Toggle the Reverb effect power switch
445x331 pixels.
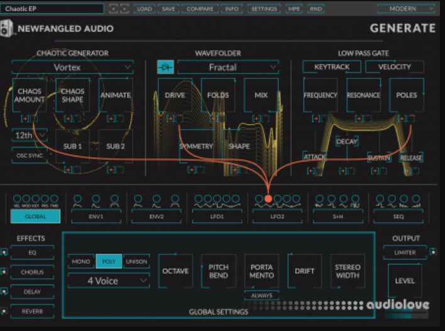click(4, 311)
